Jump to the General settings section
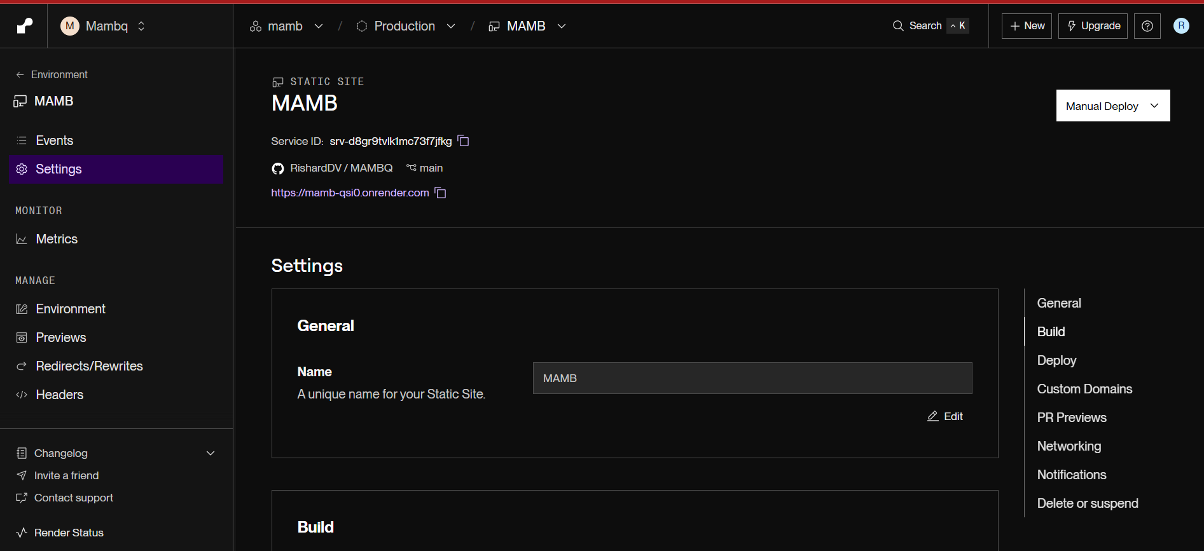 [1059, 303]
